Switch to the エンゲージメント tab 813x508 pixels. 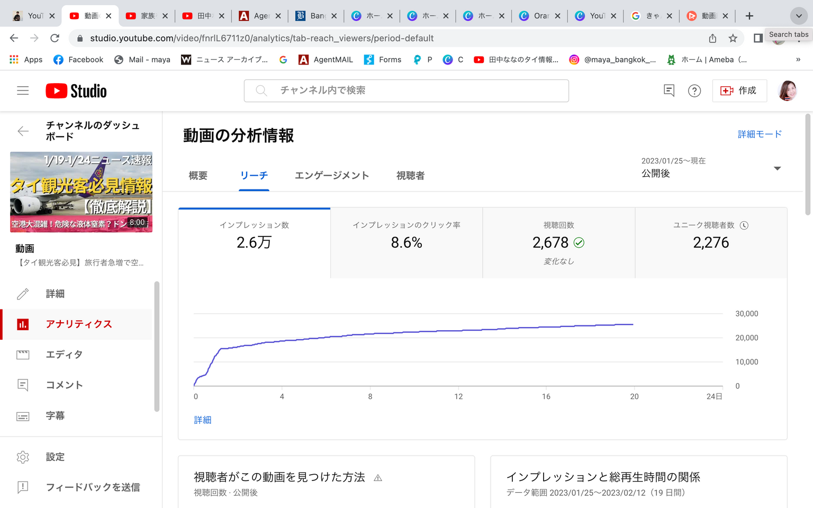[332, 176]
